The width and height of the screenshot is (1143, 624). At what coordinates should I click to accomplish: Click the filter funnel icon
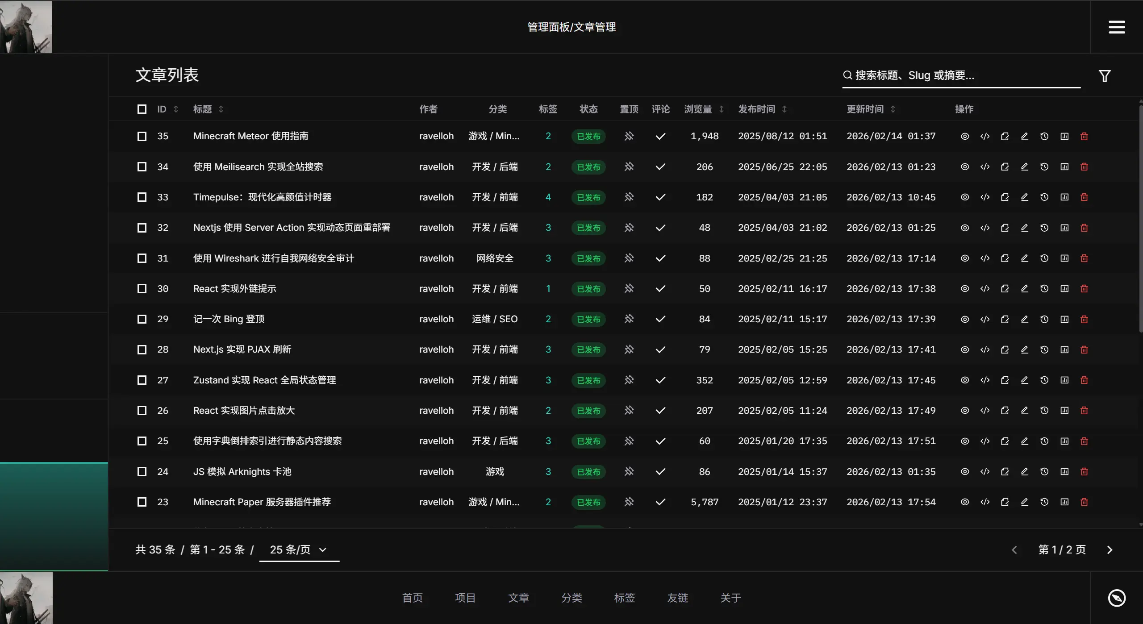(1104, 76)
